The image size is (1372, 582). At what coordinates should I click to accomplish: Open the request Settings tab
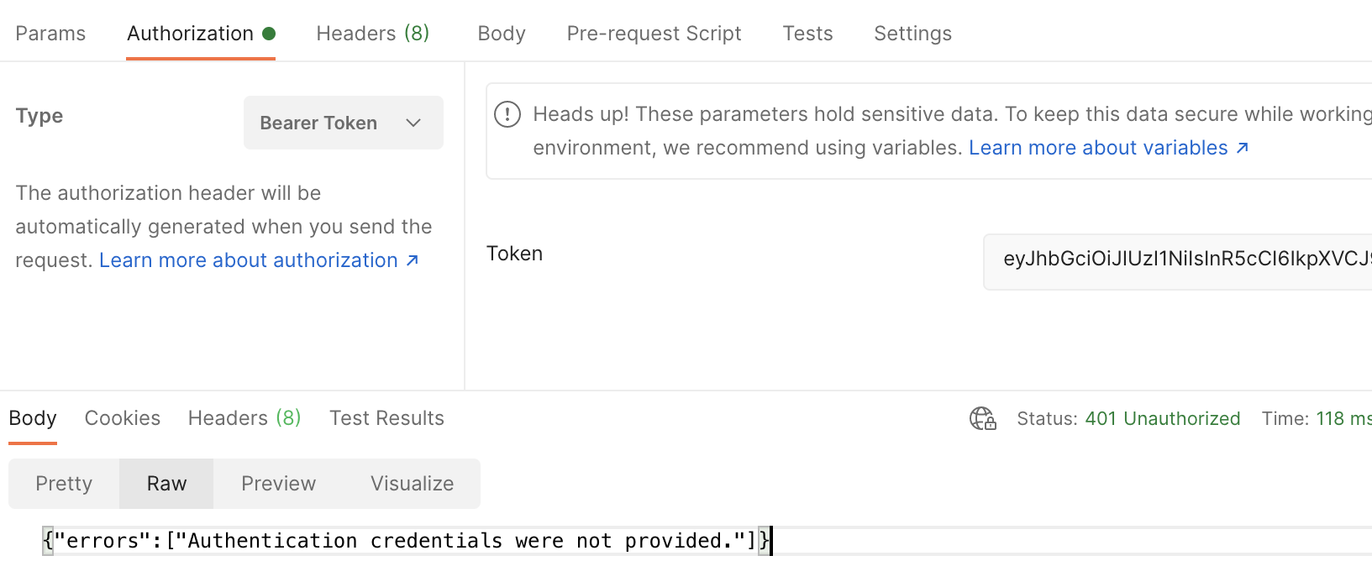click(x=913, y=34)
